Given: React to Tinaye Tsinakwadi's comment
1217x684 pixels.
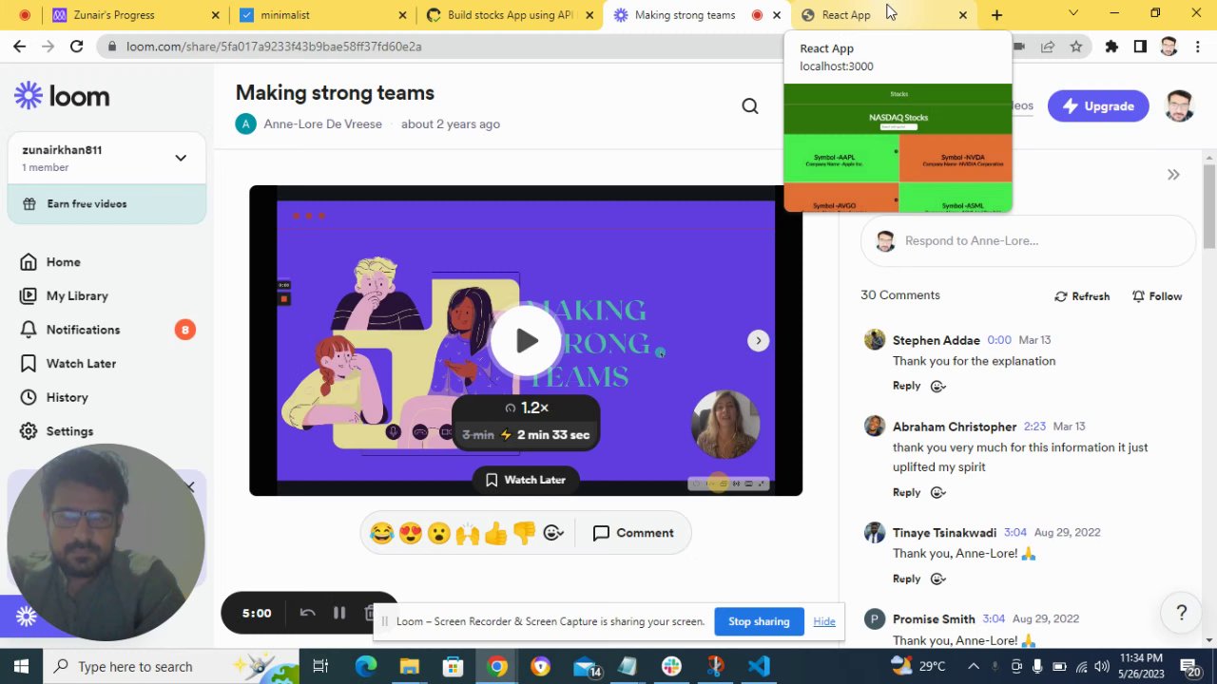Looking at the screenshot, I should (x=937, y=579).
